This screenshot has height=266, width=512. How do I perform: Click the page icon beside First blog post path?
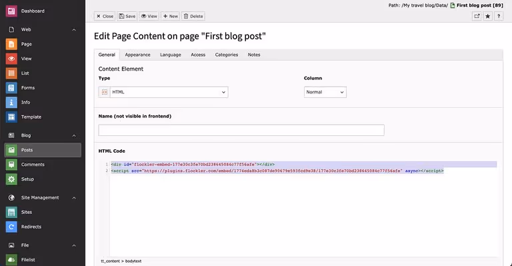[x=453, y=5]
